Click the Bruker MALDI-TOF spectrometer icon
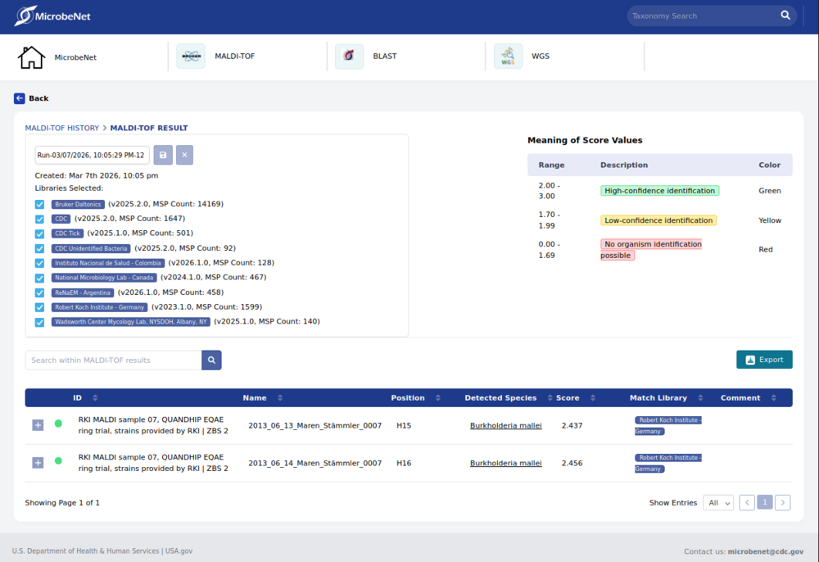819x562 pixels. [190, 57]
